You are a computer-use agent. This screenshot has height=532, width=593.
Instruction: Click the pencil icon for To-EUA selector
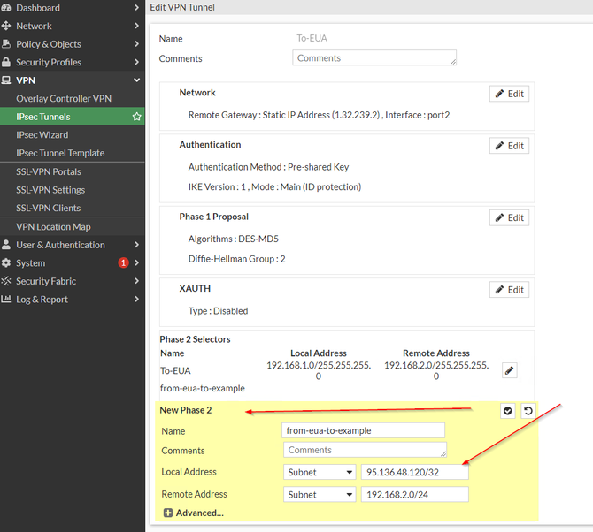(509, 371)
